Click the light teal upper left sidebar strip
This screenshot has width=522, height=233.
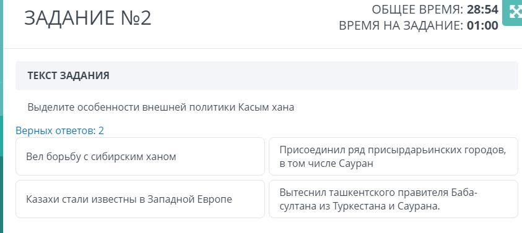pyautogui.click(x=1, y=56)
